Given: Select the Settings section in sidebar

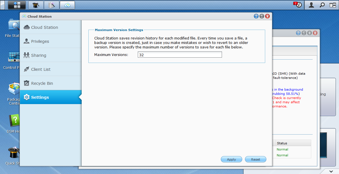Looking at the screenshot, I should (x=51, y=97).
